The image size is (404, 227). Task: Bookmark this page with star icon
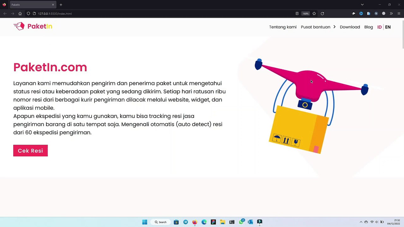click(x=314, y=14)
